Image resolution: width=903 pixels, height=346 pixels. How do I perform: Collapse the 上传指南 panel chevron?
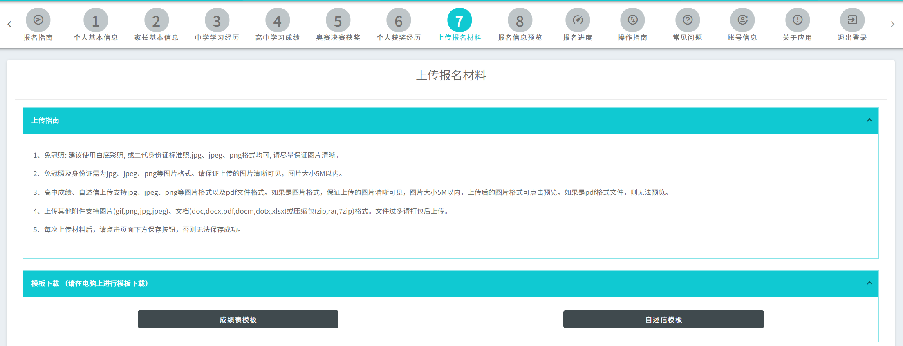pyautogui.click(x=869, y=121)
